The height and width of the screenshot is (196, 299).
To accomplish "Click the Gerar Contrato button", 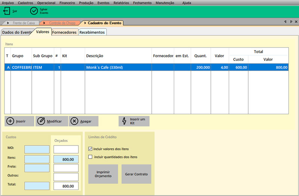I will 136,174.
